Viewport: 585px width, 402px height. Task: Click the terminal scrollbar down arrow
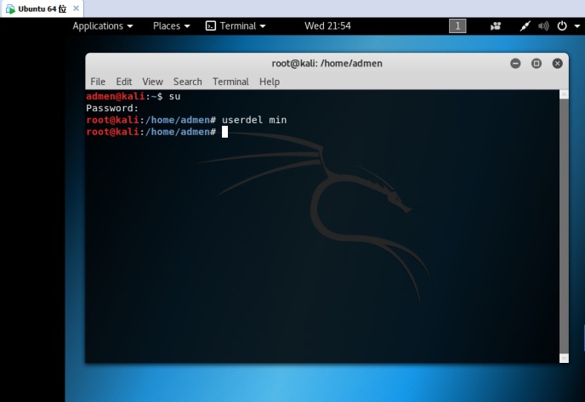(x=564, y=359)
